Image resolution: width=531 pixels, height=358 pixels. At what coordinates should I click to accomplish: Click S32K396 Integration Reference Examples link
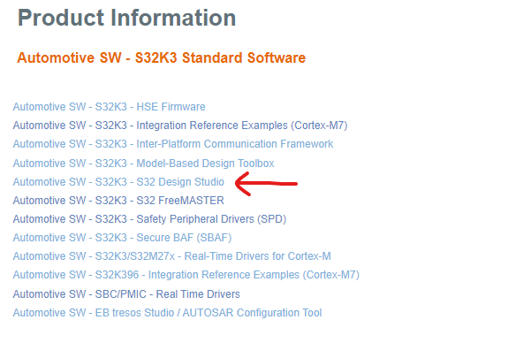tap(186, 275)
